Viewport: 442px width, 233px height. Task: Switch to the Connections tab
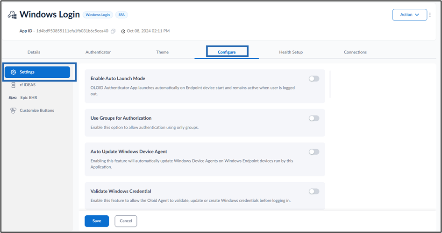click(x=355, y=52)
